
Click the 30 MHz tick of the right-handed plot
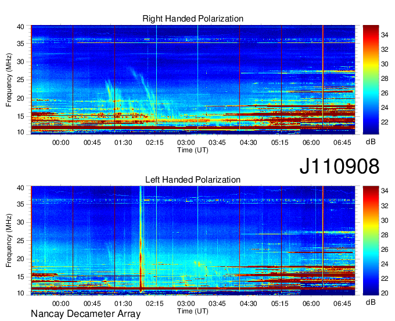[20, 62]
